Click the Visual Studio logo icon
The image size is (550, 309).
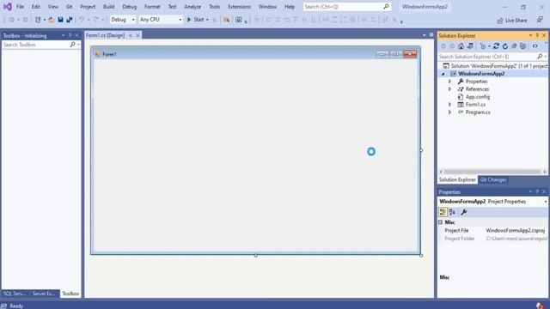(x=8, y=6)
